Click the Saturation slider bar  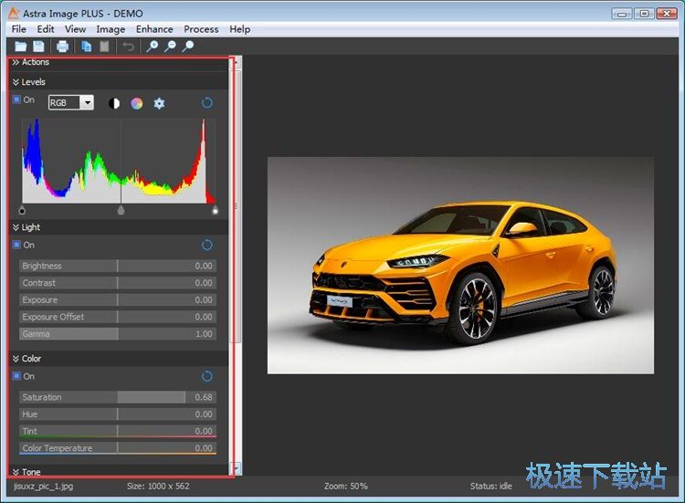click(117, 397)
